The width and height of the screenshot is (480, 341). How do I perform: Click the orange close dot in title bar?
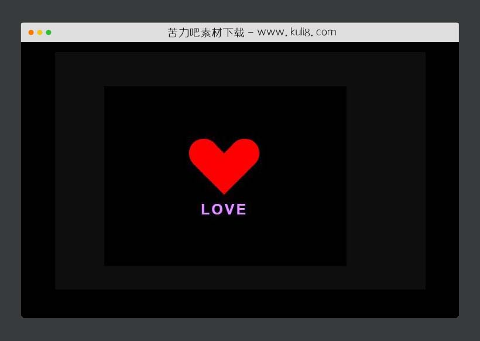[x=31, y=32]
